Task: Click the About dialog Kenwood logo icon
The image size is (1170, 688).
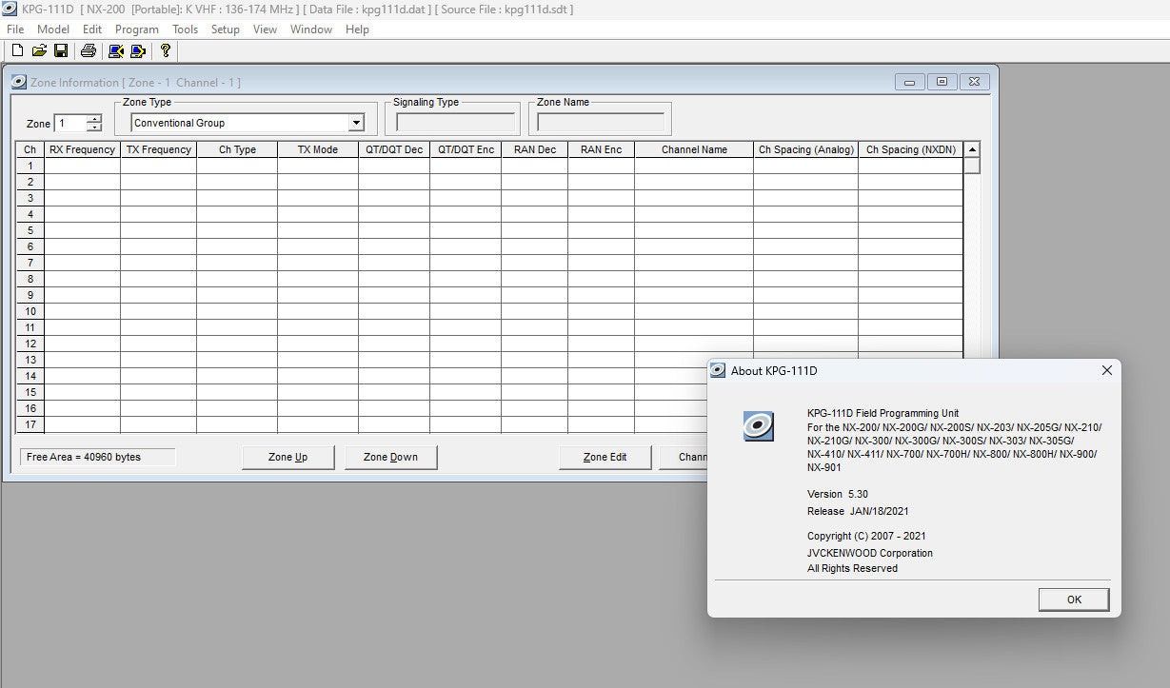Action: click(758, 425)
